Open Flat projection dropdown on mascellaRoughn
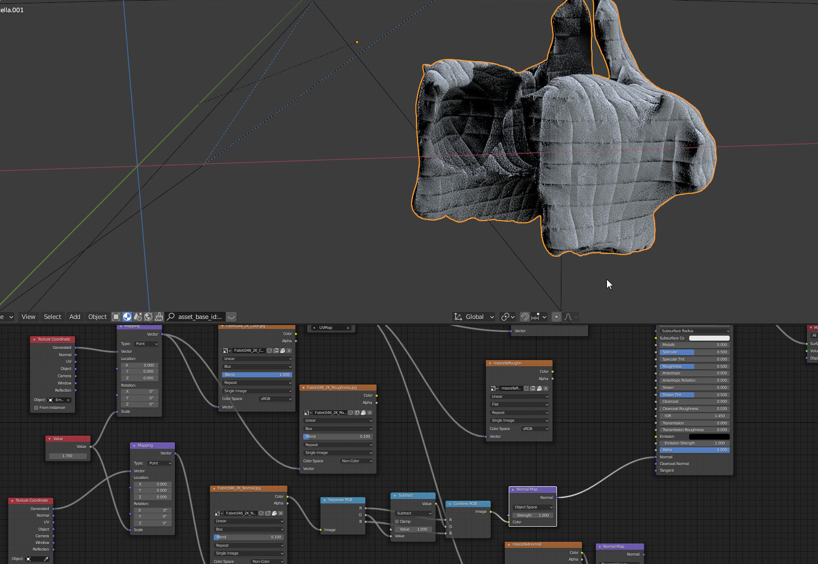This screenshot has height=564, width=818. (520, 405)
